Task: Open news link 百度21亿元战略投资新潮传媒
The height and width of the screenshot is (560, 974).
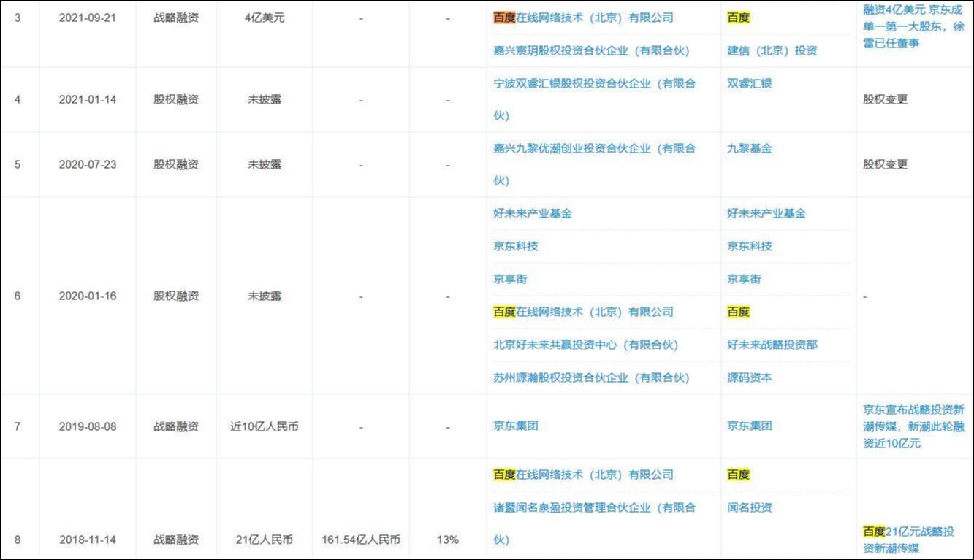Action: click(x=908, y=540)
